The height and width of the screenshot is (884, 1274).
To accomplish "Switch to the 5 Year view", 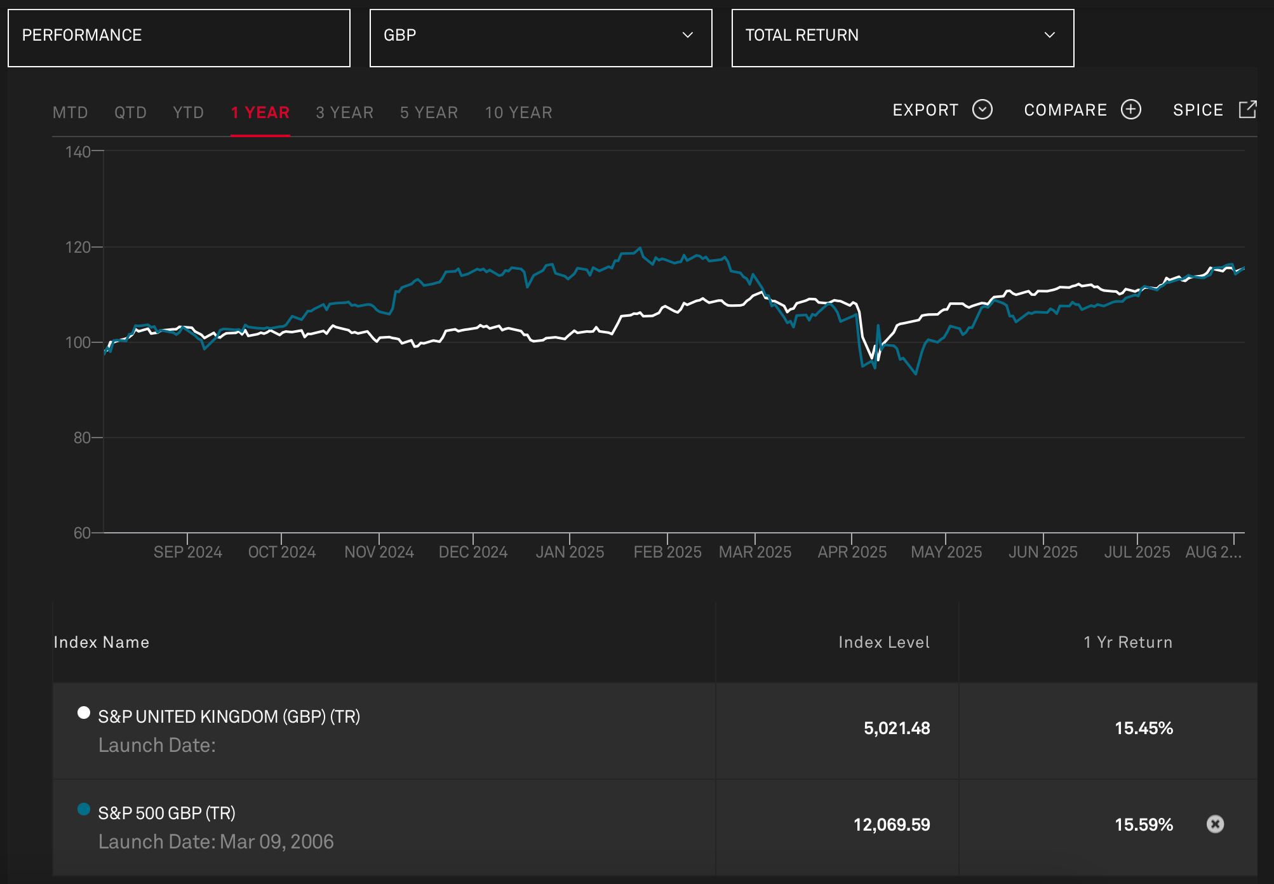I will coord(429,113).
